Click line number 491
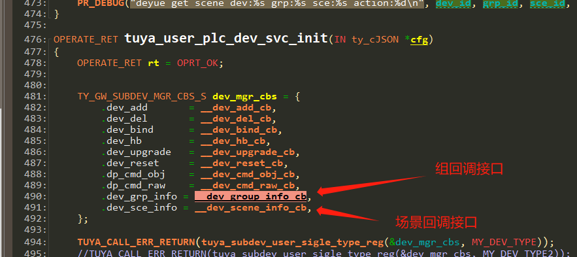 point(35,208)
